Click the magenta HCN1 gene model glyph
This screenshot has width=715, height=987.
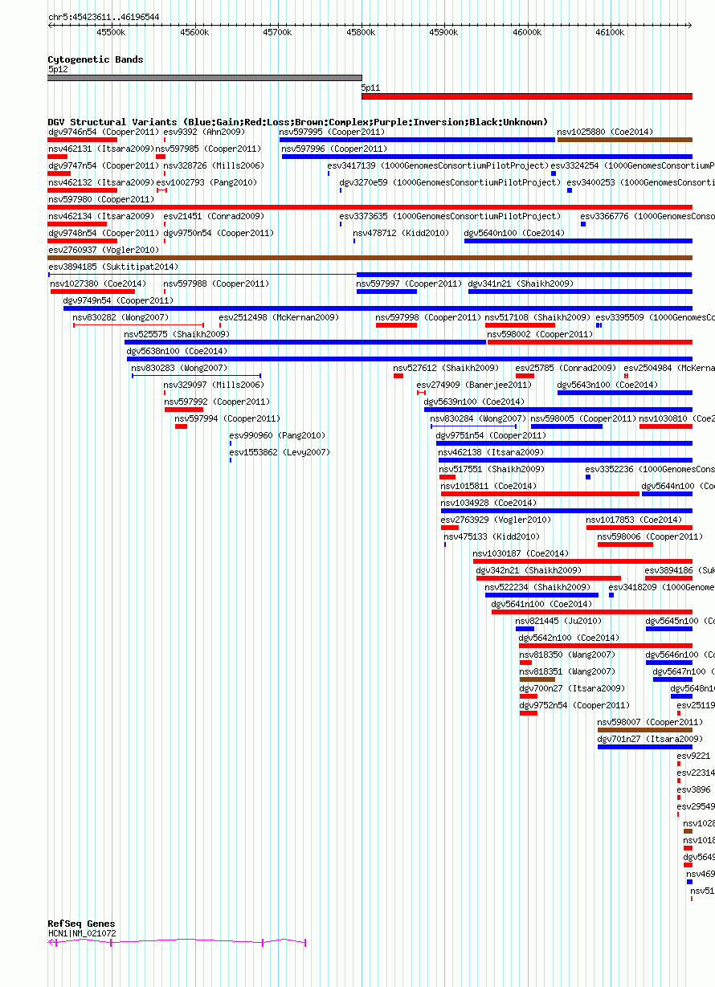(177, 942)
